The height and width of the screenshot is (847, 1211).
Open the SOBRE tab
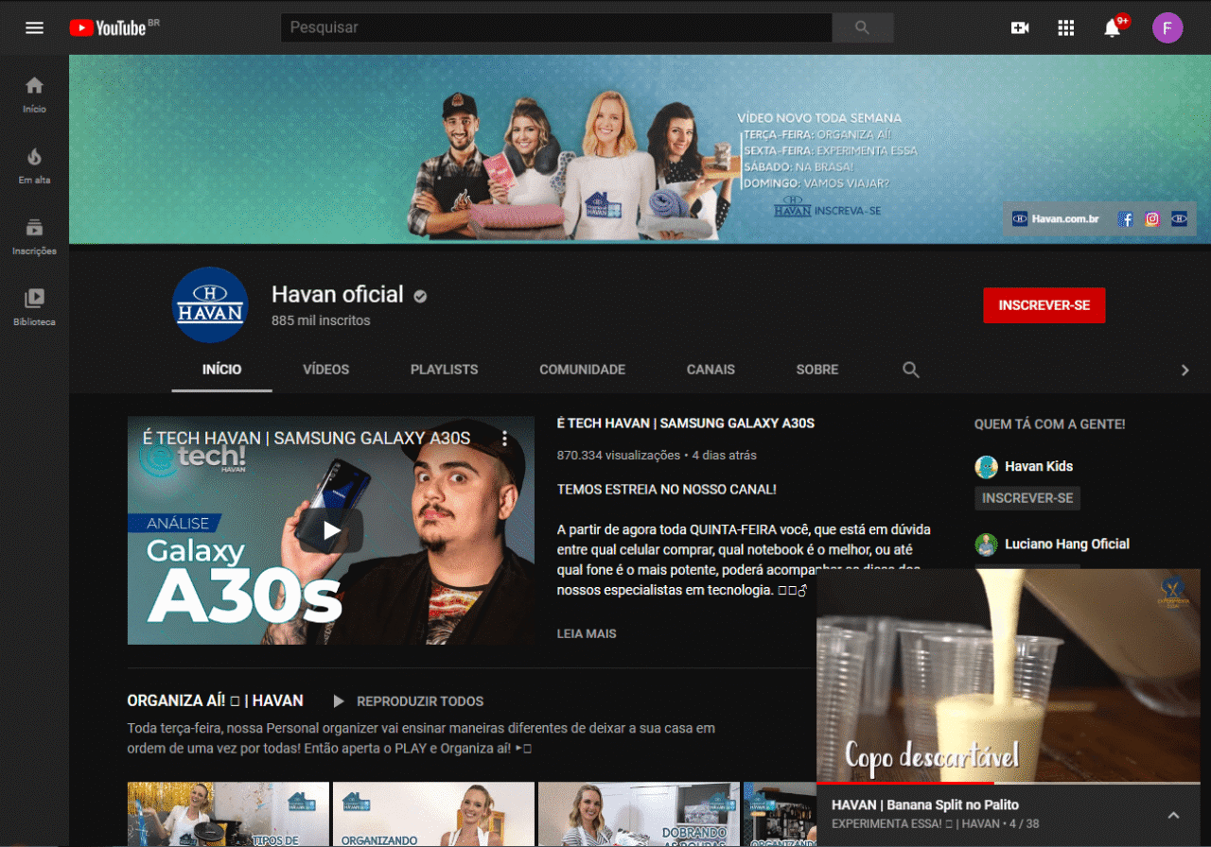point(817,370)
